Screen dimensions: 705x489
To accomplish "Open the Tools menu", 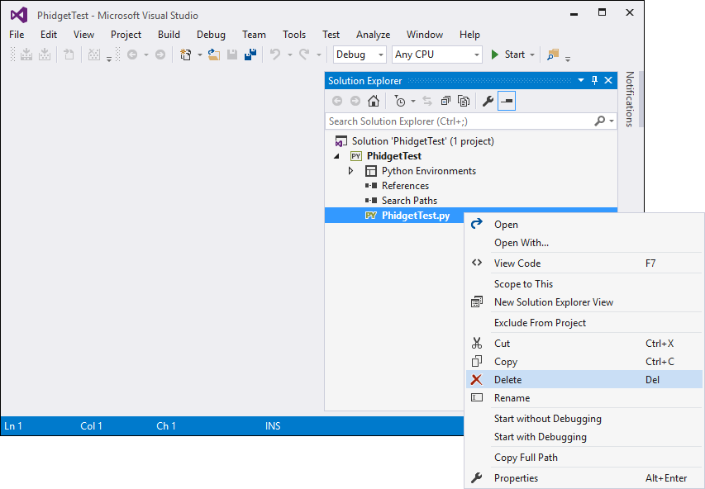I will tap(294, 35).
